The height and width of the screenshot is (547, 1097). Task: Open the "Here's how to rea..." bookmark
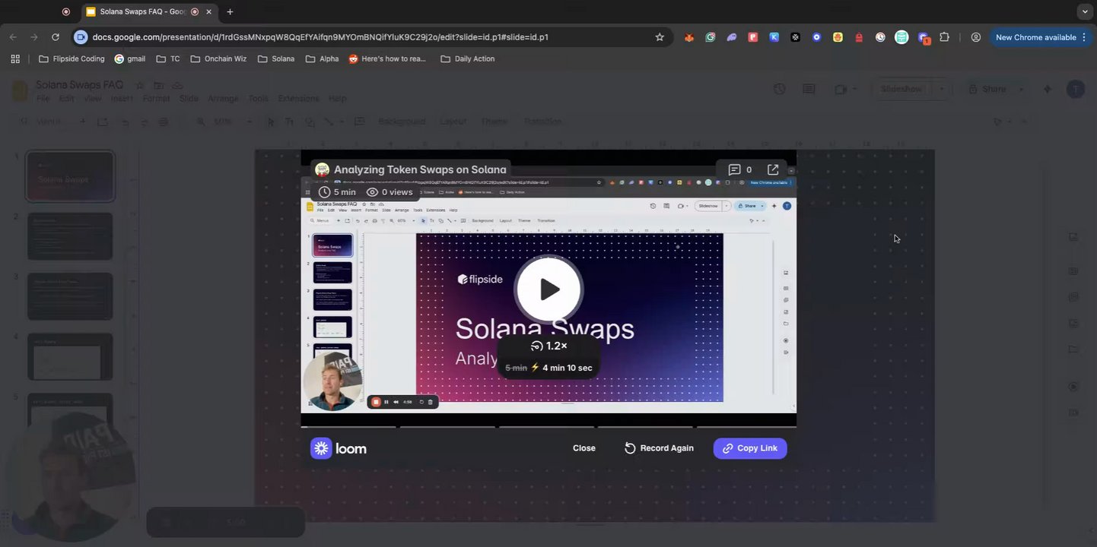(387, 58)
